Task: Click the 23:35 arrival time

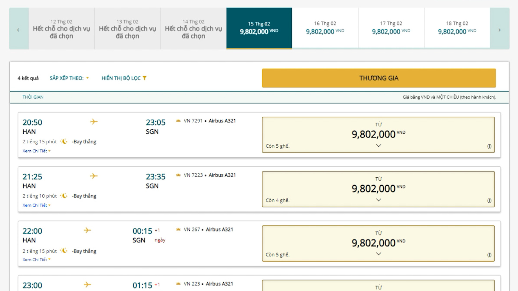Action: tap(156, 177)
